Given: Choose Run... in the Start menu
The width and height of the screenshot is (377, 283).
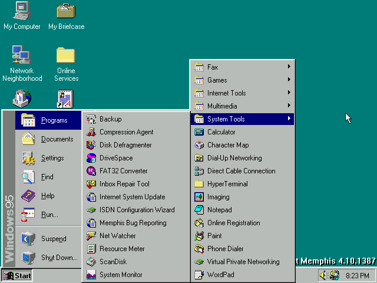Looking at the screenshot, I should [48, 214].
